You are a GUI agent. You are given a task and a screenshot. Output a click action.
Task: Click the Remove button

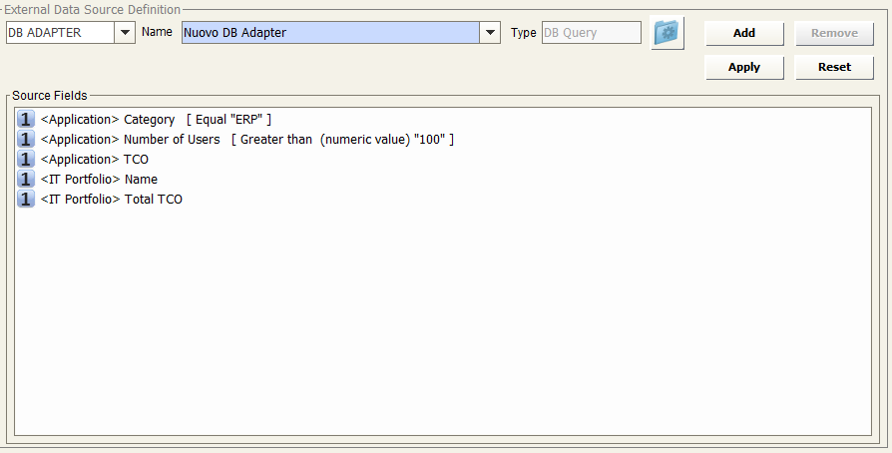coord(834,33)
